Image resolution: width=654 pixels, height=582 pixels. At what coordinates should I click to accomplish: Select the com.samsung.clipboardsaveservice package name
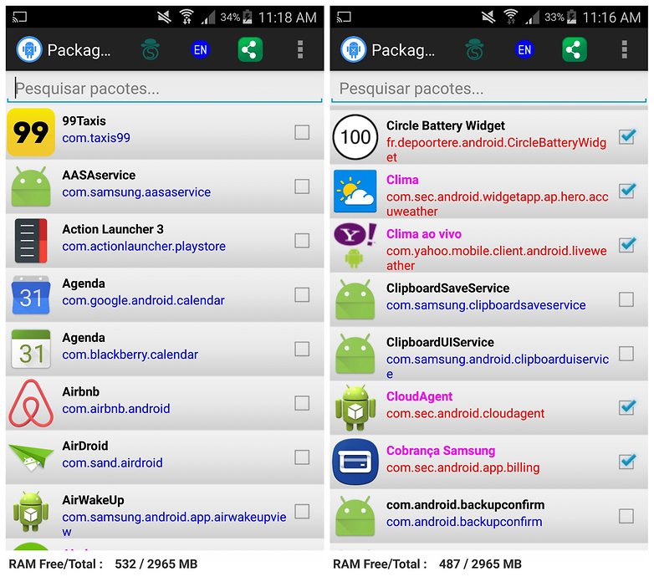(x=486, y=305)
